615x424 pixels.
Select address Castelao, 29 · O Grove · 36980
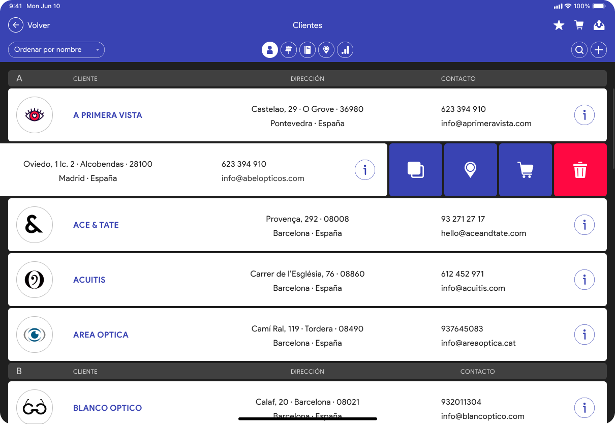pos(307,109)
